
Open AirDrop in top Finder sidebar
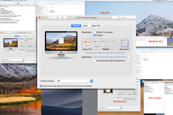point(39,12)
